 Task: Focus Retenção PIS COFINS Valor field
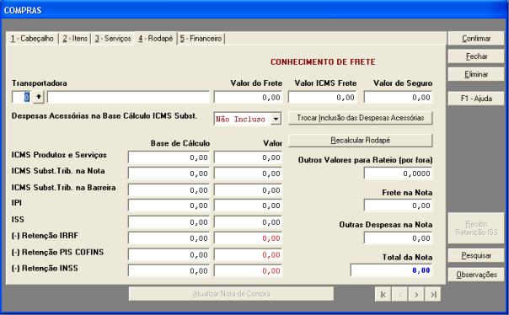[248, 254]
